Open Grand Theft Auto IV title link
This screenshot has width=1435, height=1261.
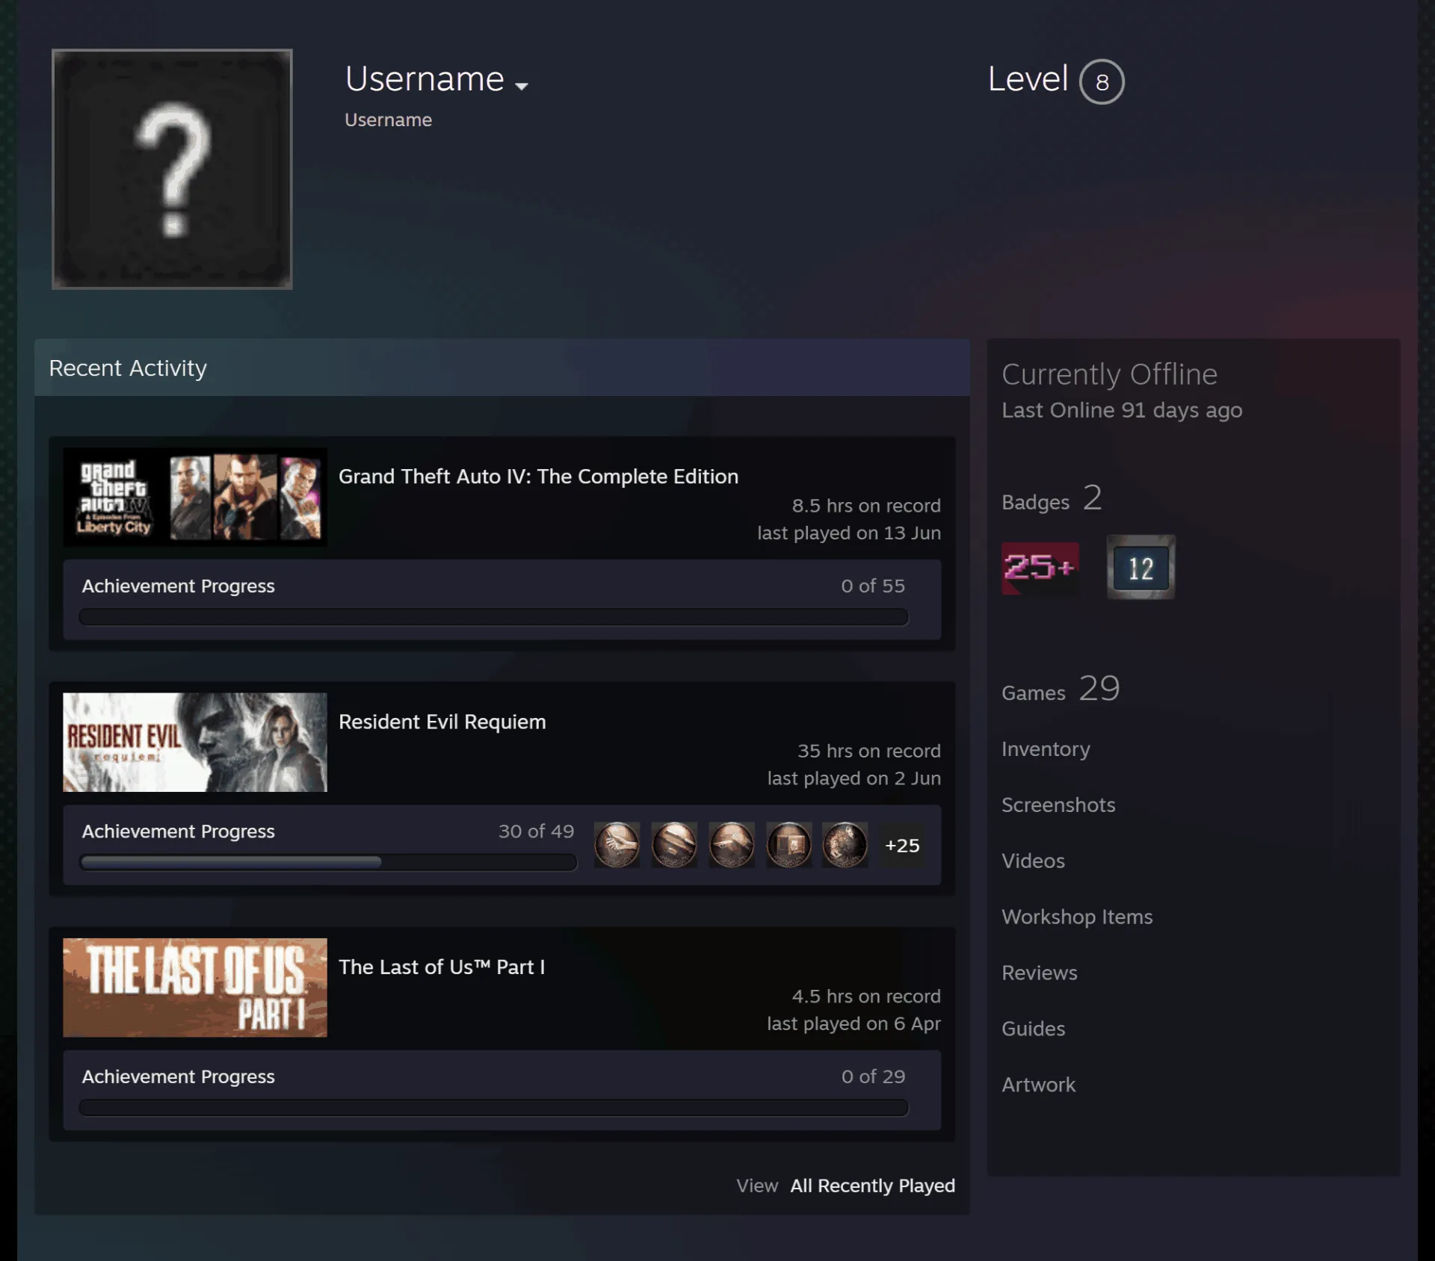coord(538,477)
